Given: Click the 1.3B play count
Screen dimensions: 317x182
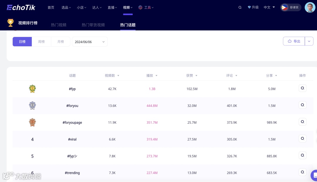Looking at the screenshot, I should (152, 89).
